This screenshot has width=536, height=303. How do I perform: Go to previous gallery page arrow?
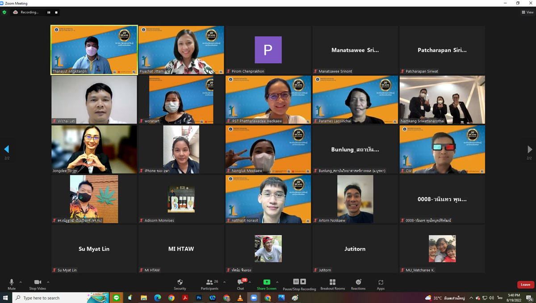coord(6,149)
